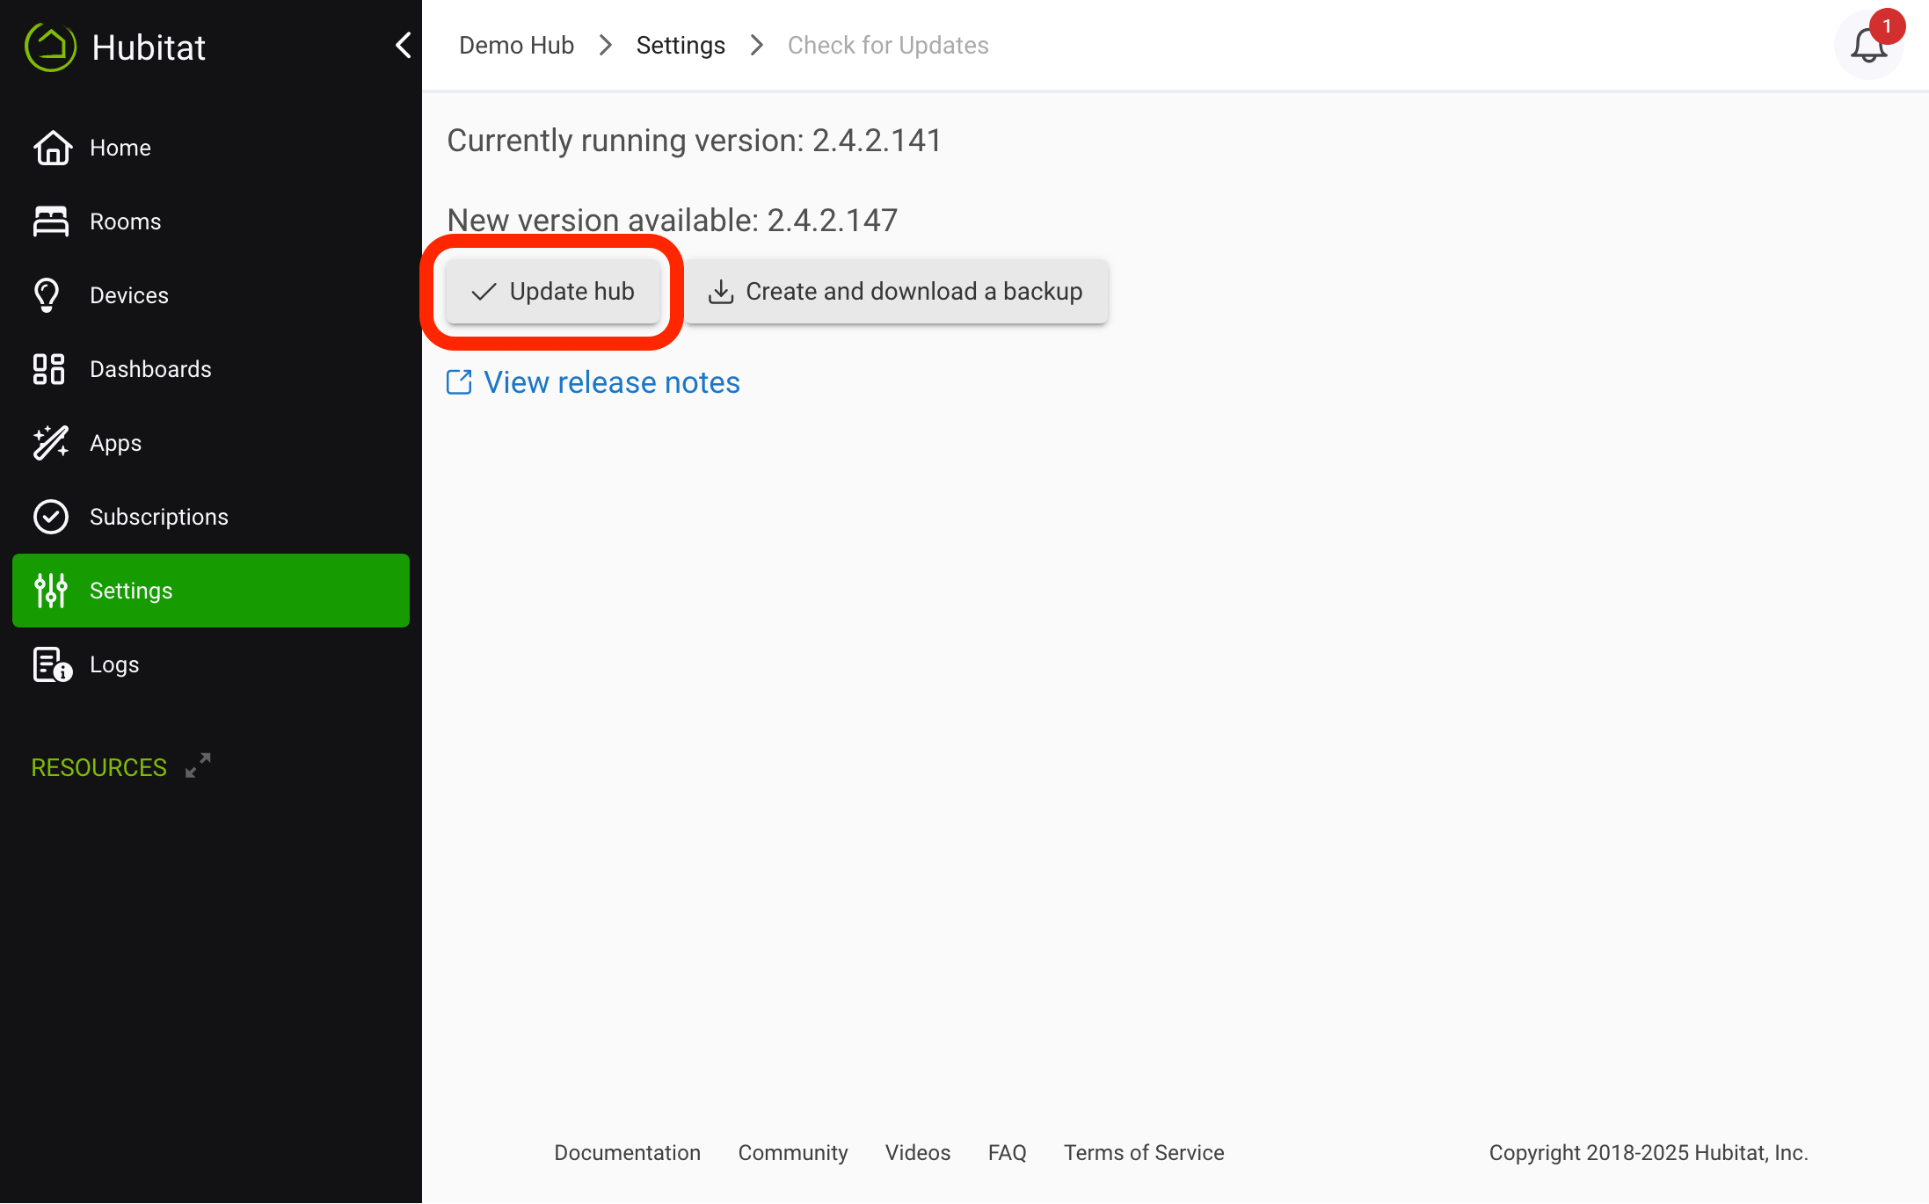Click the Demo Hub breadcrumb
This screenshot has width=1929, height=1204.
click(x=516, y=45)
